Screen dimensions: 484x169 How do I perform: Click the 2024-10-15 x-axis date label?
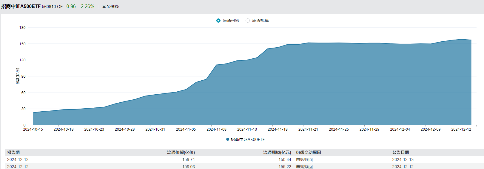click(33, 129)
